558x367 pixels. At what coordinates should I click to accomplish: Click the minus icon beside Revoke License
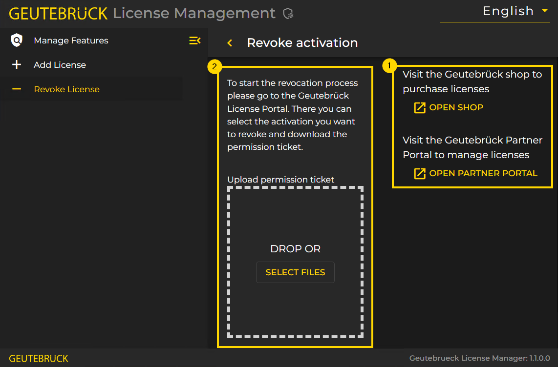17,89
